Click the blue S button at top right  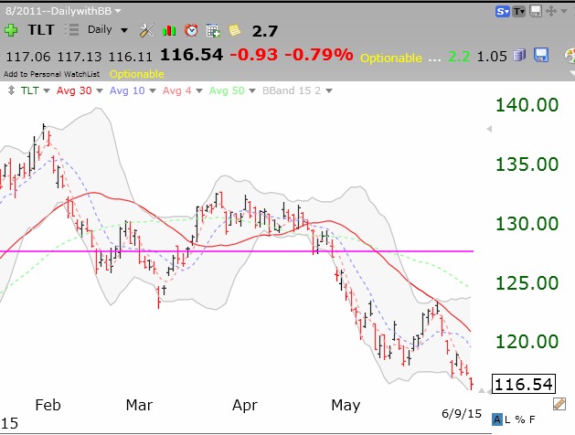click(x=503, y=12)
